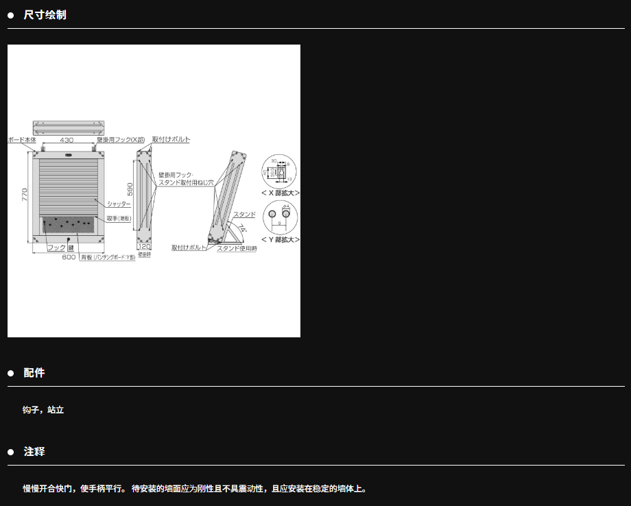Click the 74° stand angle label
The image size is (631, 506).
coord(243,229)
